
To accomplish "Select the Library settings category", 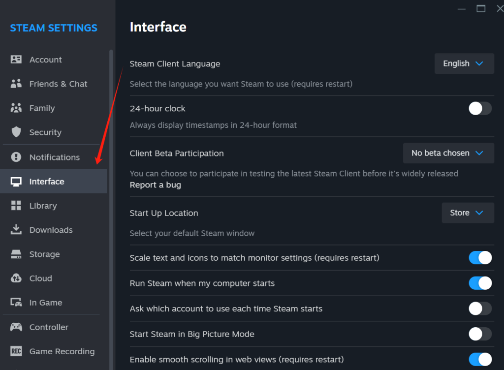I will click(53, 206).
